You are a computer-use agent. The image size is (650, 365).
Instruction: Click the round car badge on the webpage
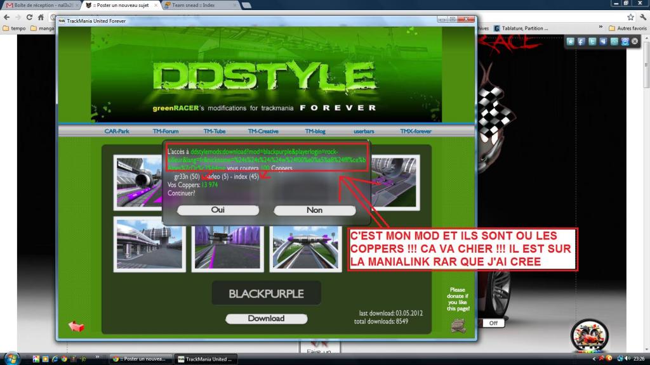click(590, 336)
